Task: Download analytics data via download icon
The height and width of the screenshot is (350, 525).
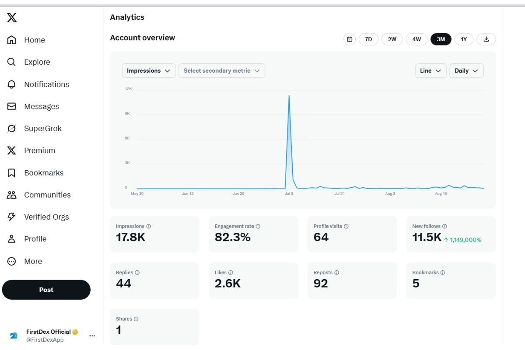Action: (486, 39)
